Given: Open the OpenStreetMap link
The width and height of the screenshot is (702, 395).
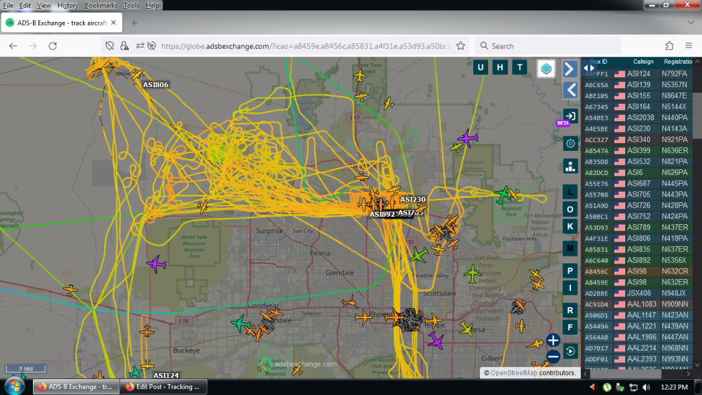Looking at the screenshot, I should (x=513, y=373).
